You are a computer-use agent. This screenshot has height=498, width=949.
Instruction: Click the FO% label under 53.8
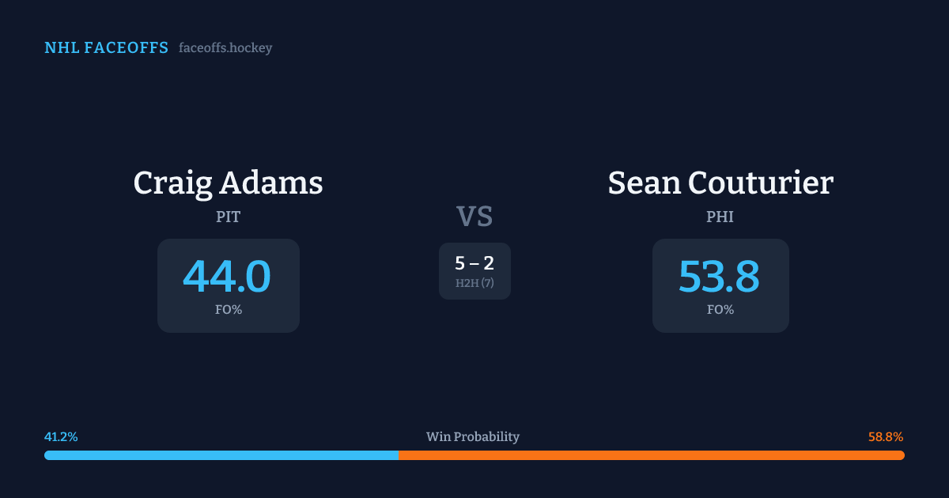click(x=720, y=310)
